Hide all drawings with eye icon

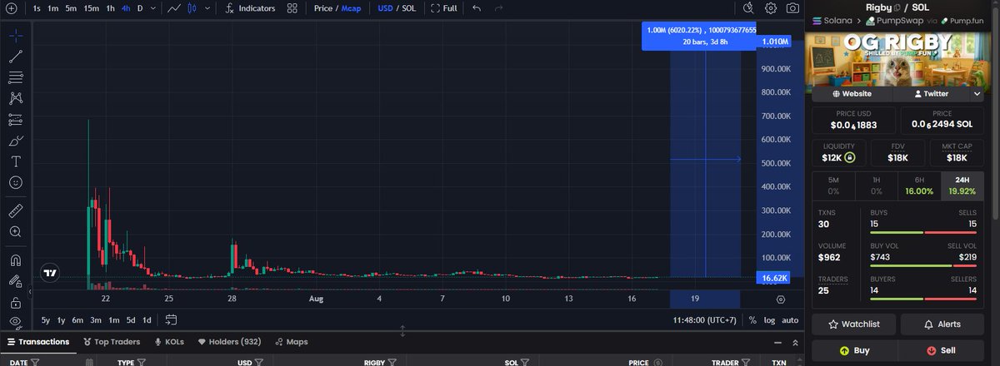click(16, 321)
